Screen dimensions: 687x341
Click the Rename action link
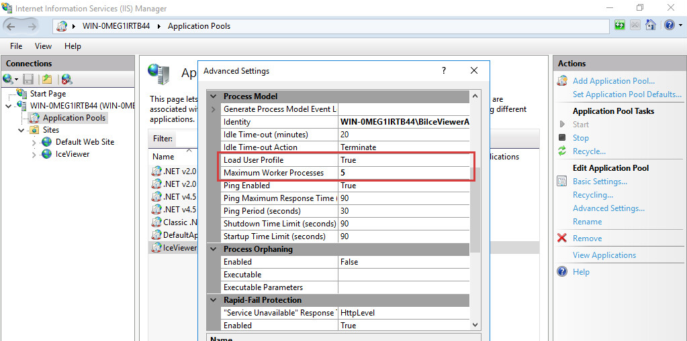[x=587, y=222]
